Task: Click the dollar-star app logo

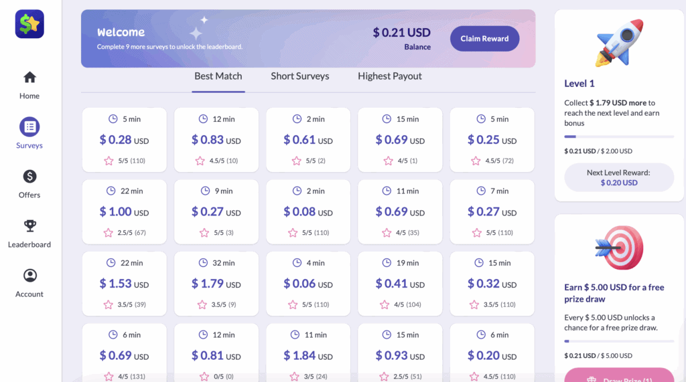Action: click(x=29, y=24)
